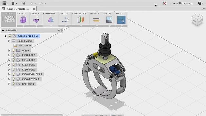The image size is (206, 116).
Task: Toggle visibility bulb of Crane Grapple v1
Action: (10, 36)
